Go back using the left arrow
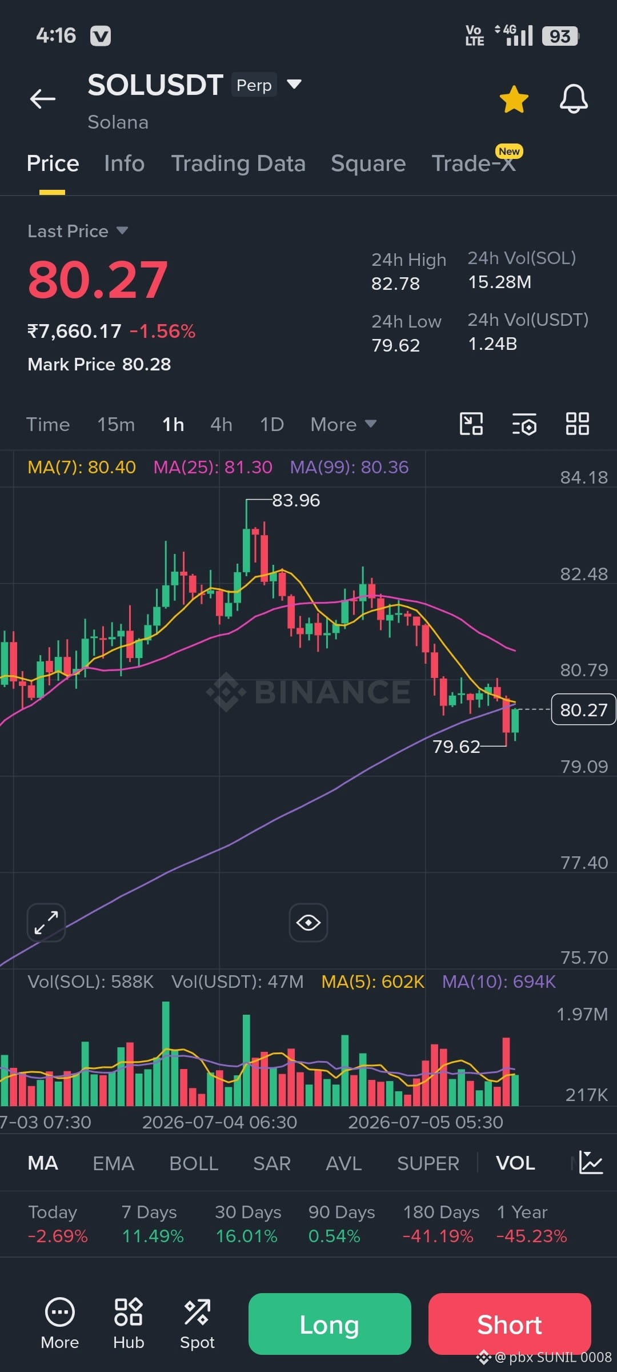617x1372 pixels. point(43,99)
